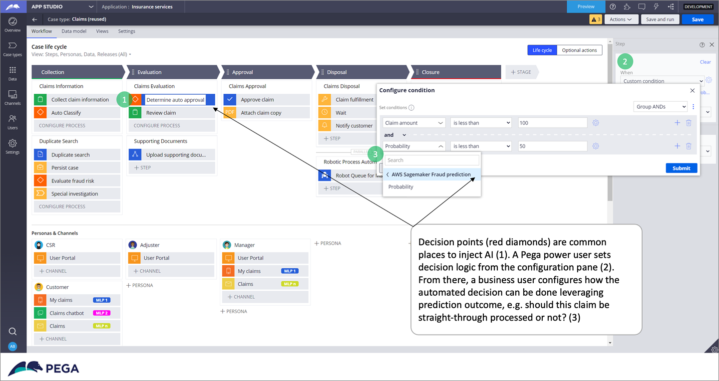Click the Preview button
This screenshot has width=719, height=381.
[586, 6]
